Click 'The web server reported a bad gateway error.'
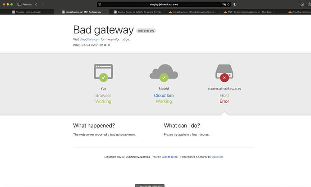 pyautogui.click(x=104, y=134)
